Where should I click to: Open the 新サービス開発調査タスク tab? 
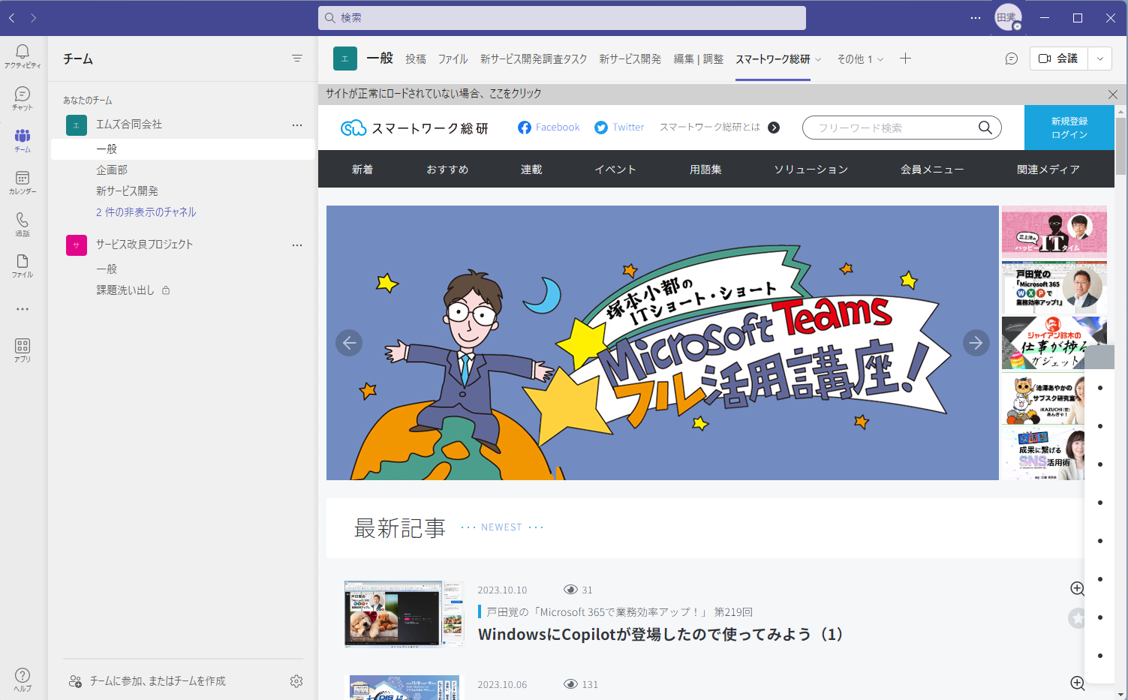[x=534, y=59]
